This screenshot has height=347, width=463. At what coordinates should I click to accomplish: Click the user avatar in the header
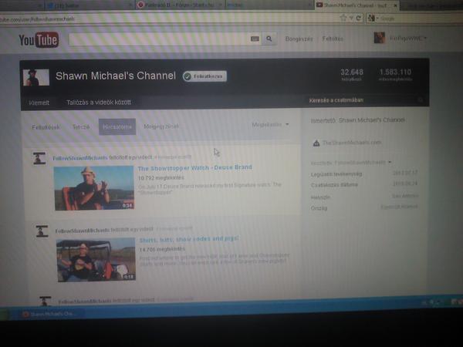380,38
